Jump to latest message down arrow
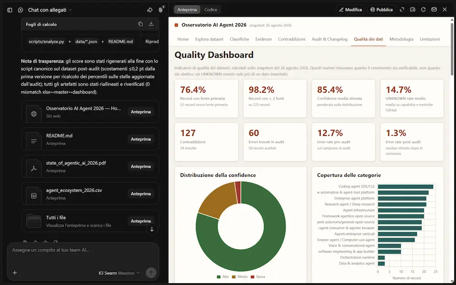Image resolution: width=456 pixels, height=285 pixels. pos(152,229)
